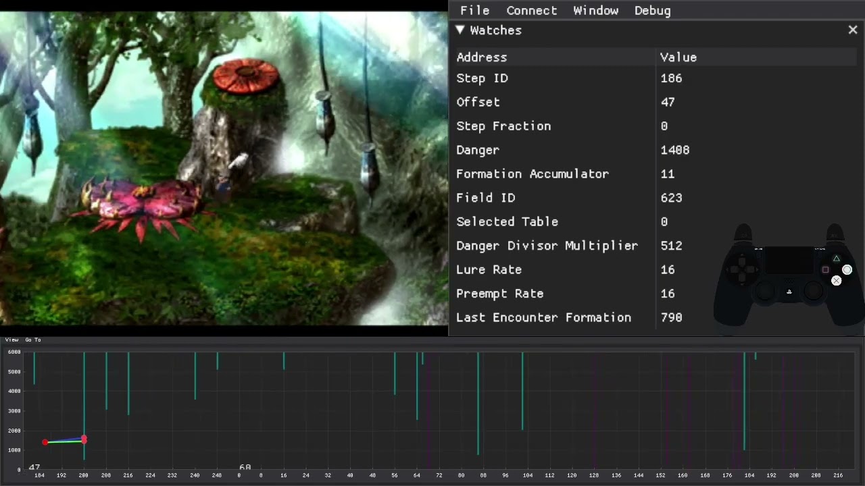Select the Danger watch label

478,150
